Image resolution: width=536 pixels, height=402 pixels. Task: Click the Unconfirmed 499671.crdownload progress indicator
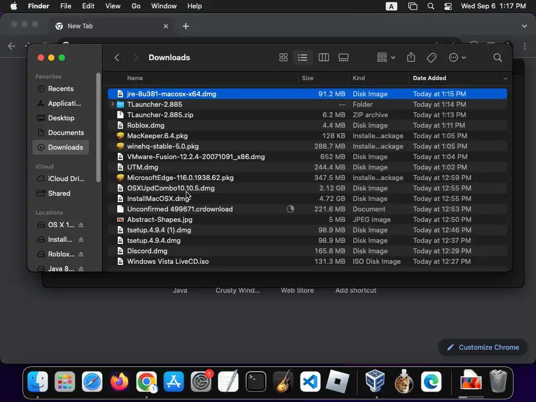[x=290, y=209]
